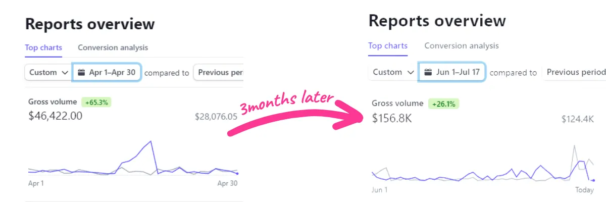The height and width of the screenshot is (202, 606).
Task: Switch to left Top charts tab
Action: click(x=43, y=47)
